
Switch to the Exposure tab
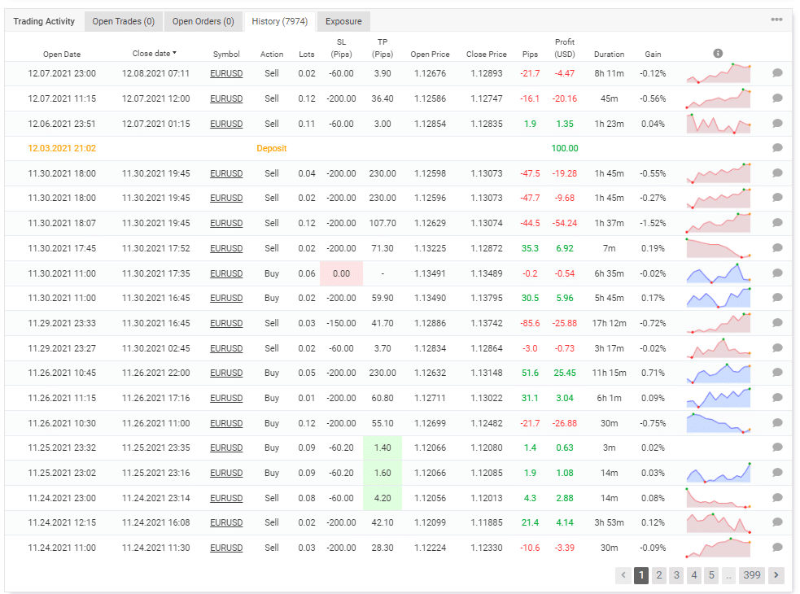(x=343, y=21)
